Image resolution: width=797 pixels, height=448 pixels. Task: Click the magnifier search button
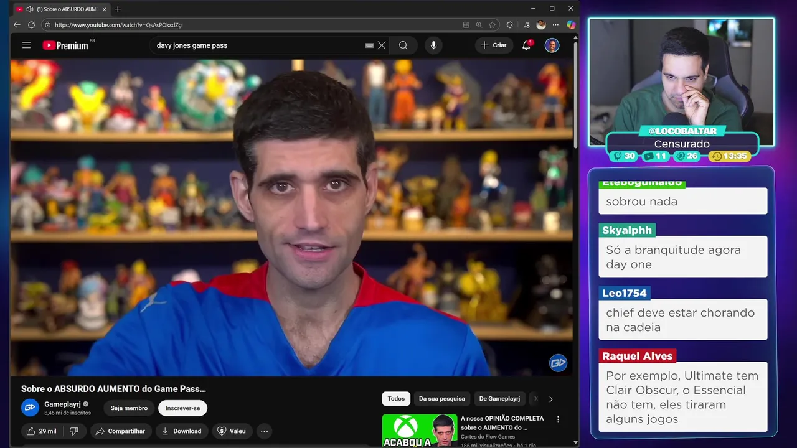coord(403,45)
